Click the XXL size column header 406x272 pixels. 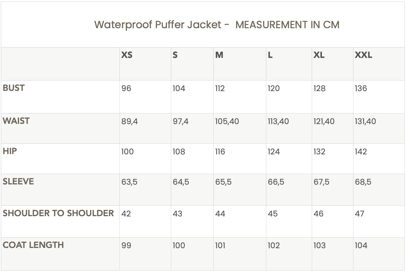(x=363, y=55)
